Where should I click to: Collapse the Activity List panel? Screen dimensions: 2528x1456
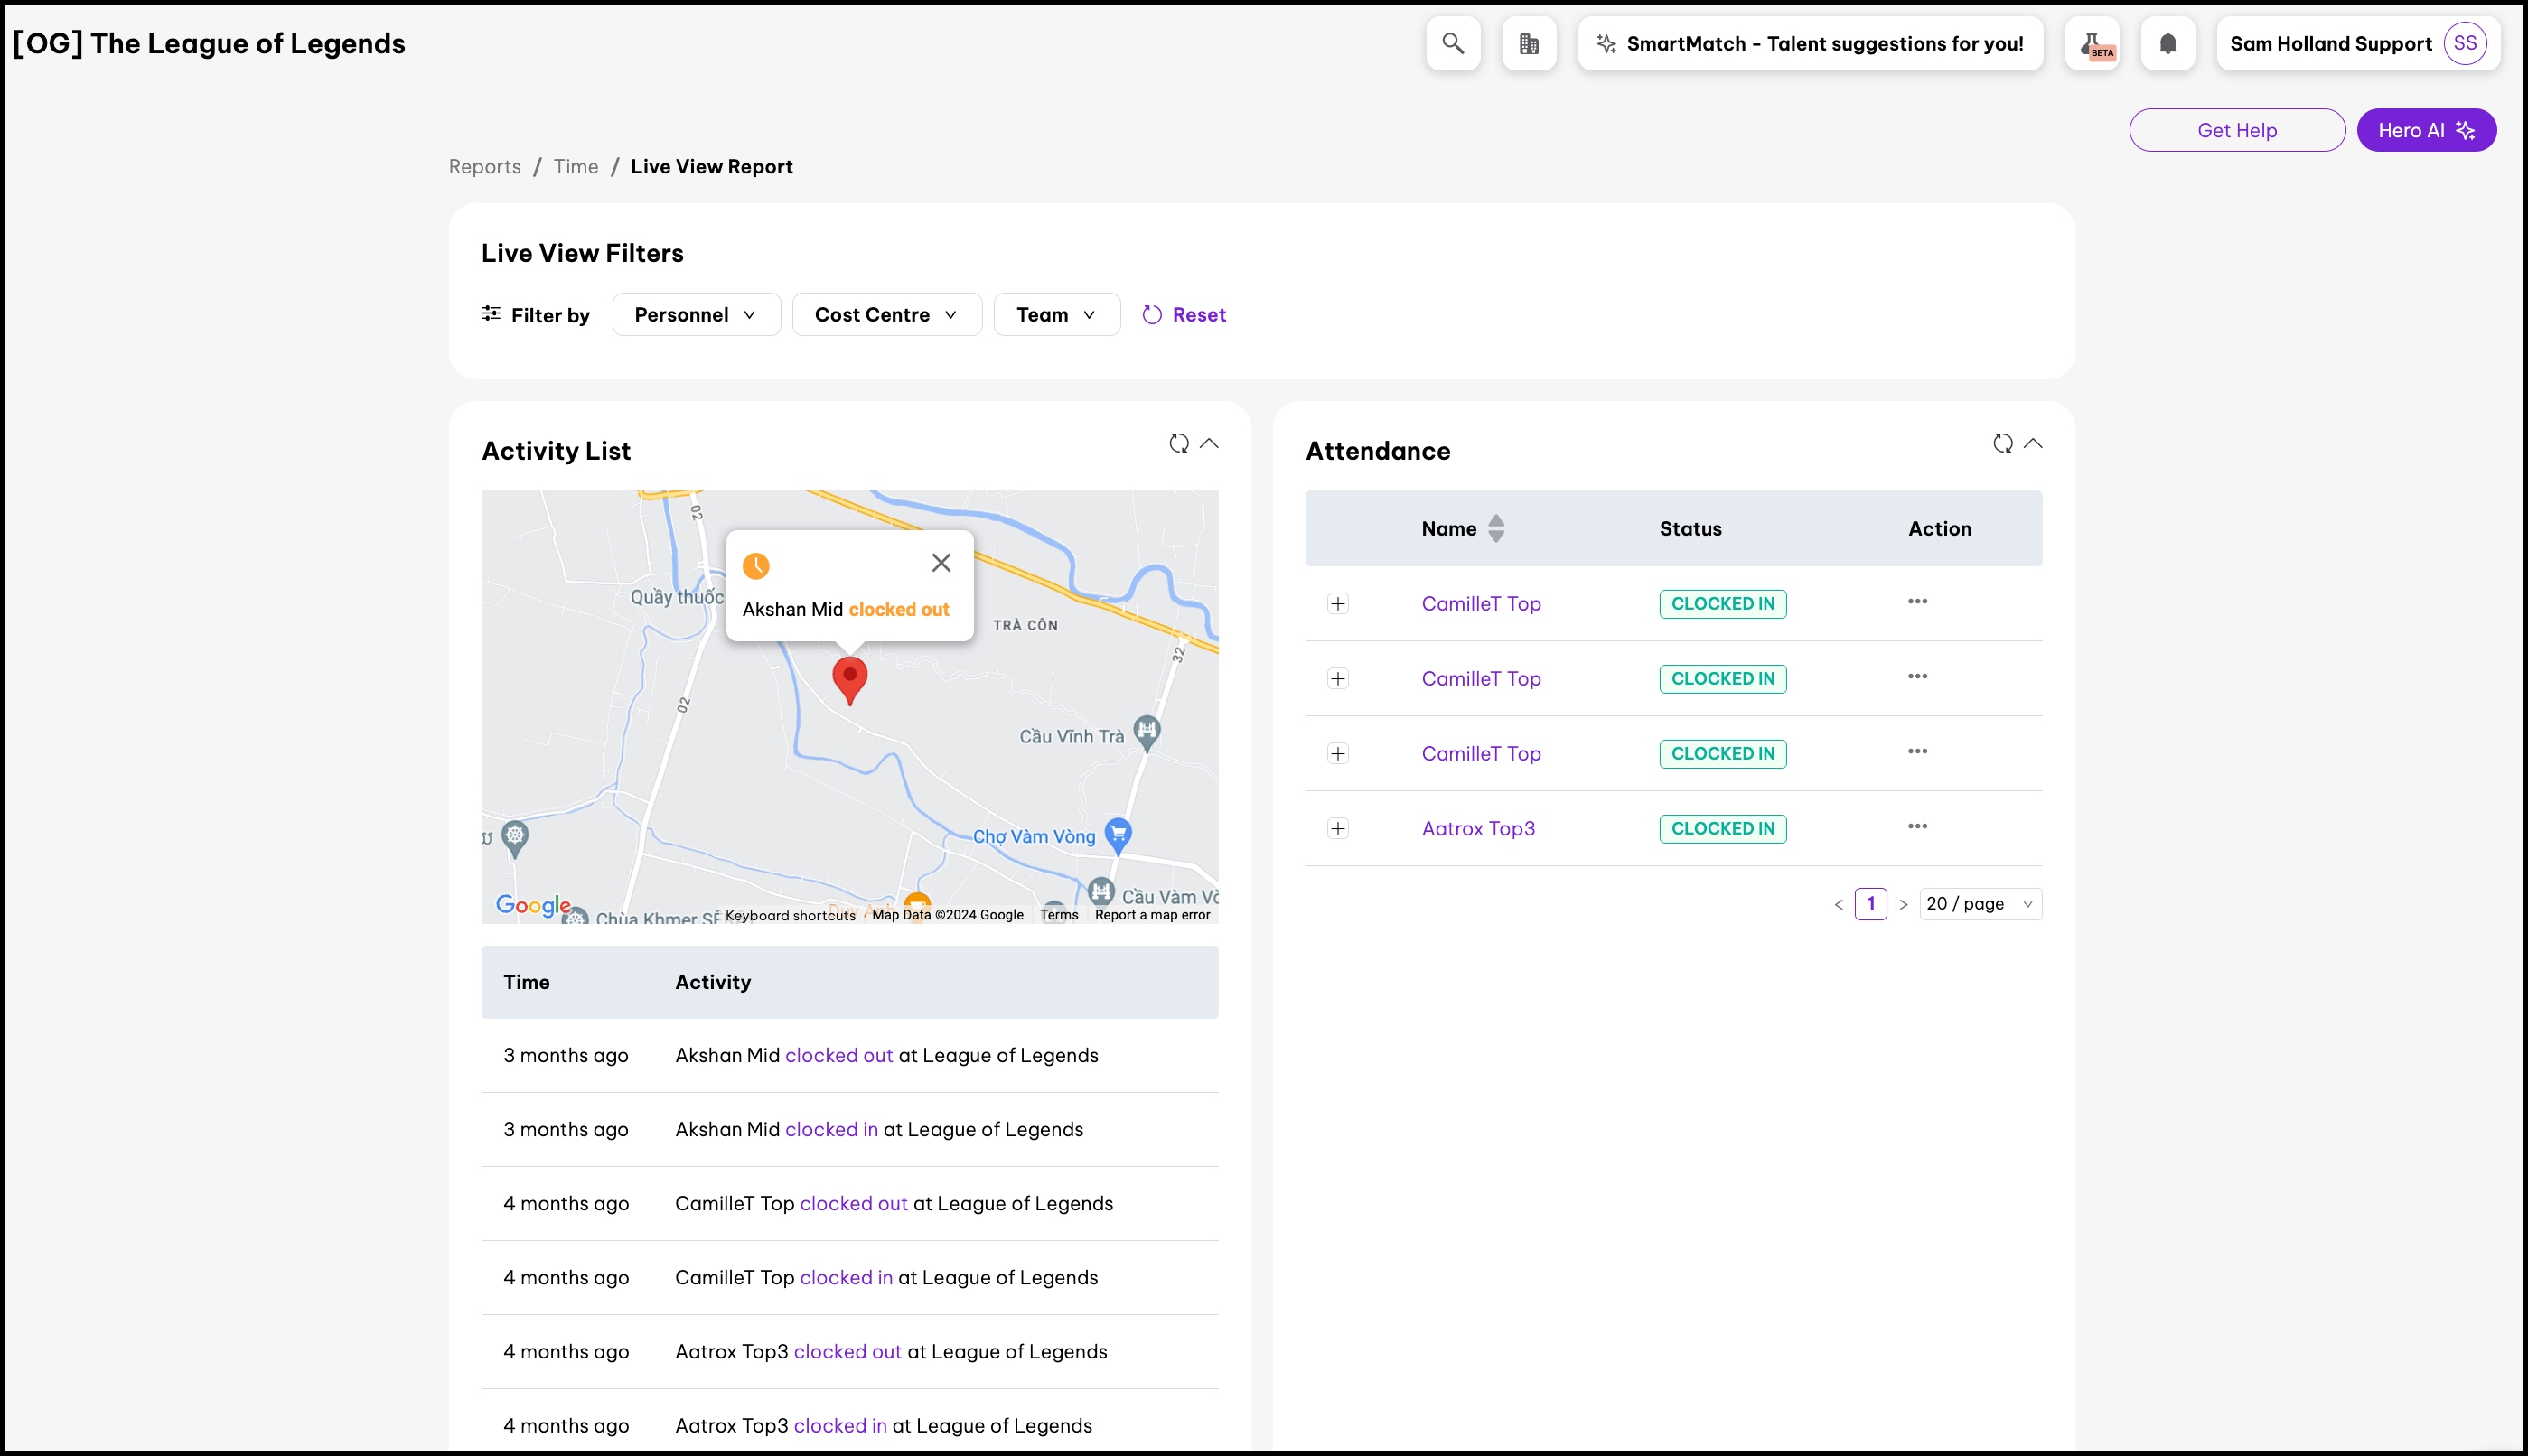tap(1209, 443)
